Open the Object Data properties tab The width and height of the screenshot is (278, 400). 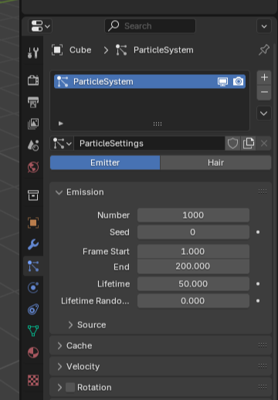coord(33,331)
